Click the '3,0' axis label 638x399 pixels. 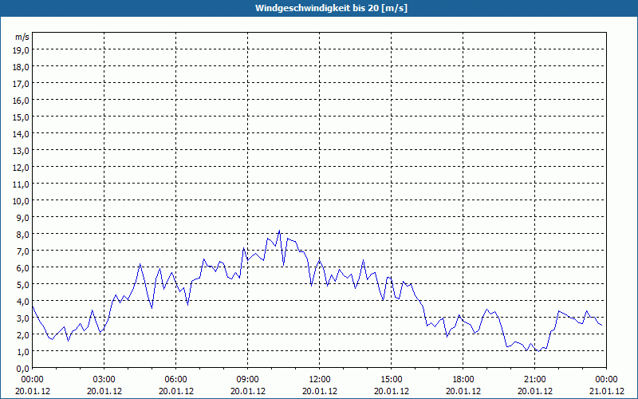[23, 318]
